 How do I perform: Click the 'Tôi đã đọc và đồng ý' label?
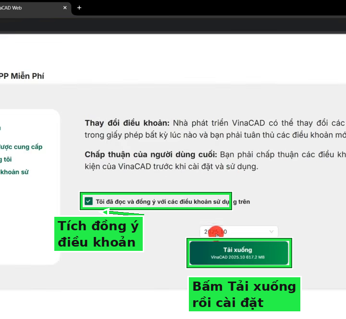[173, 201]
